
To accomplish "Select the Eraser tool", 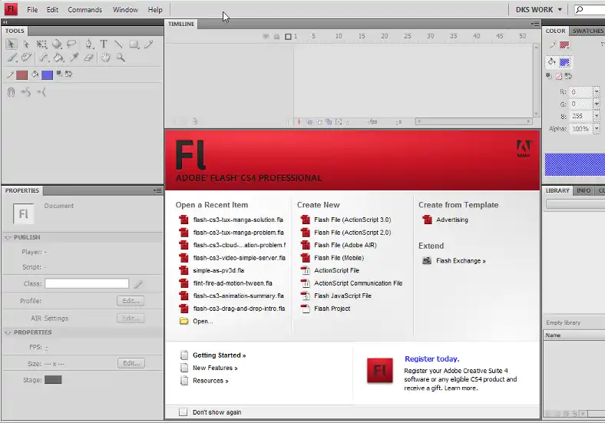I will pos(89,58).
